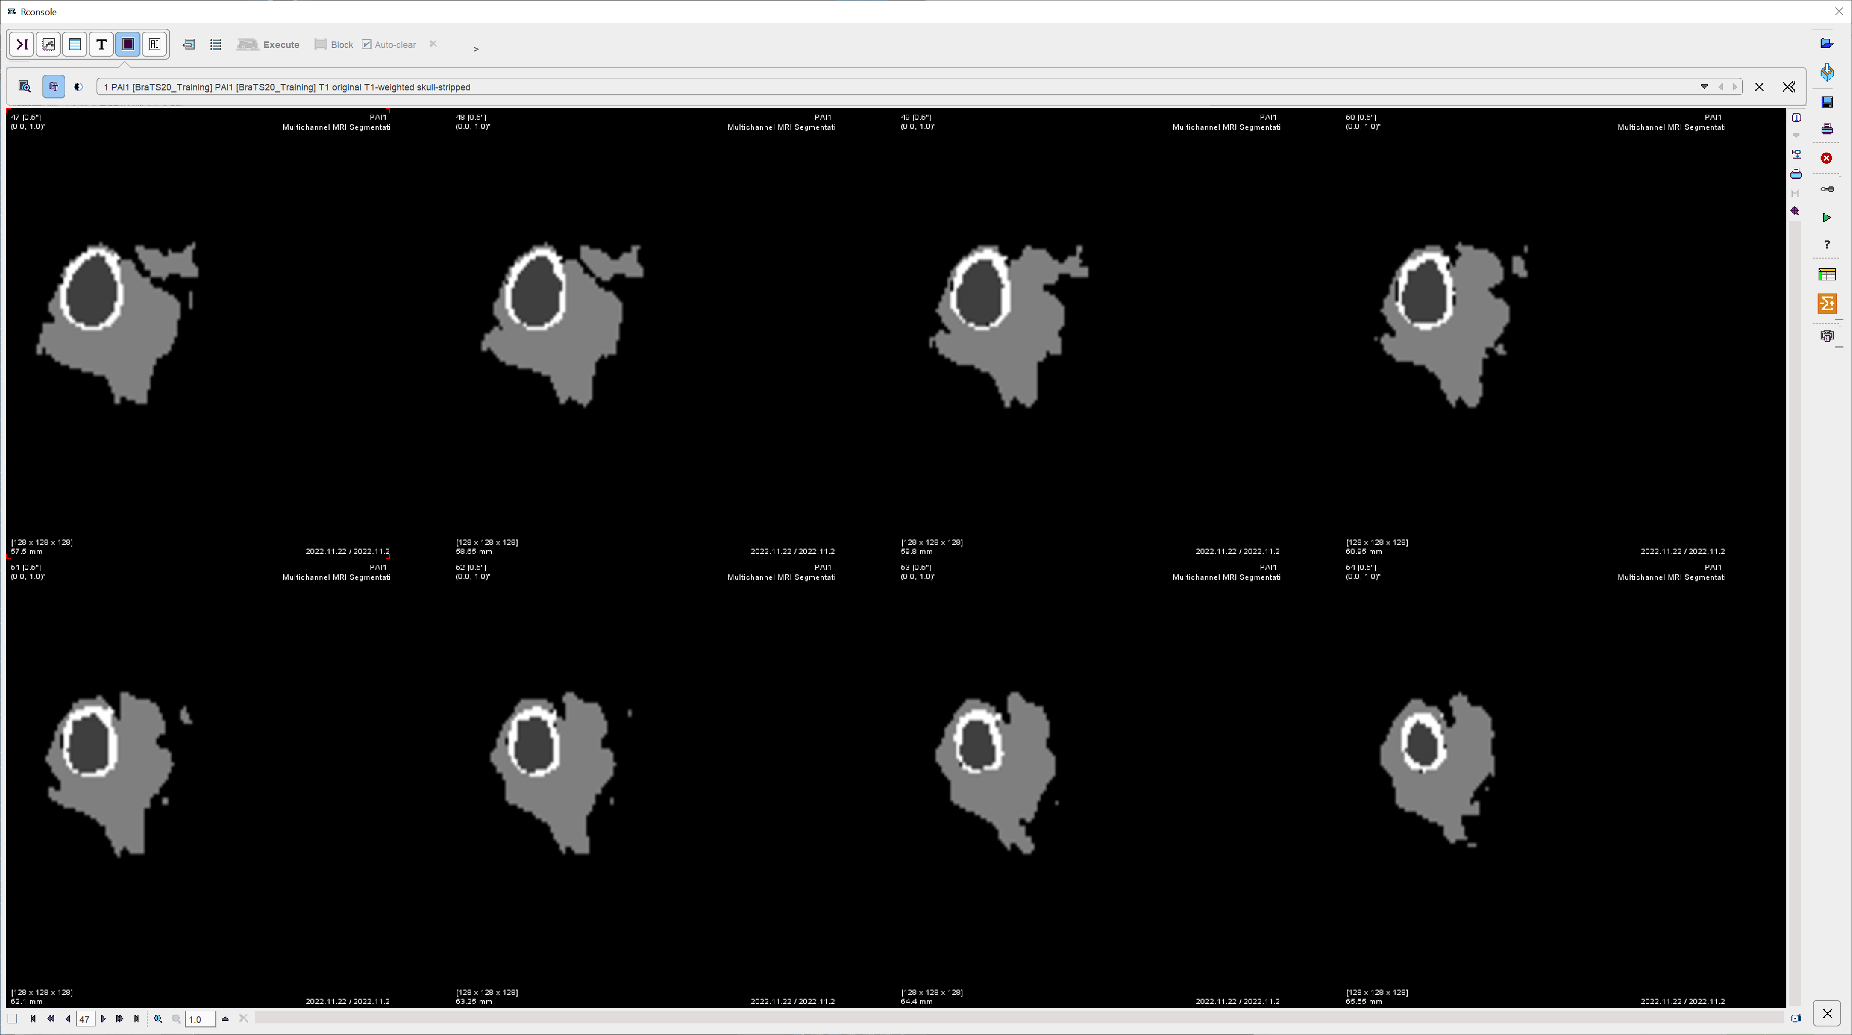The image size is (1852, 1035).
Task: Open the plot view tab with the graph icon
Action: pyautogui.click(x=48, y=44)
